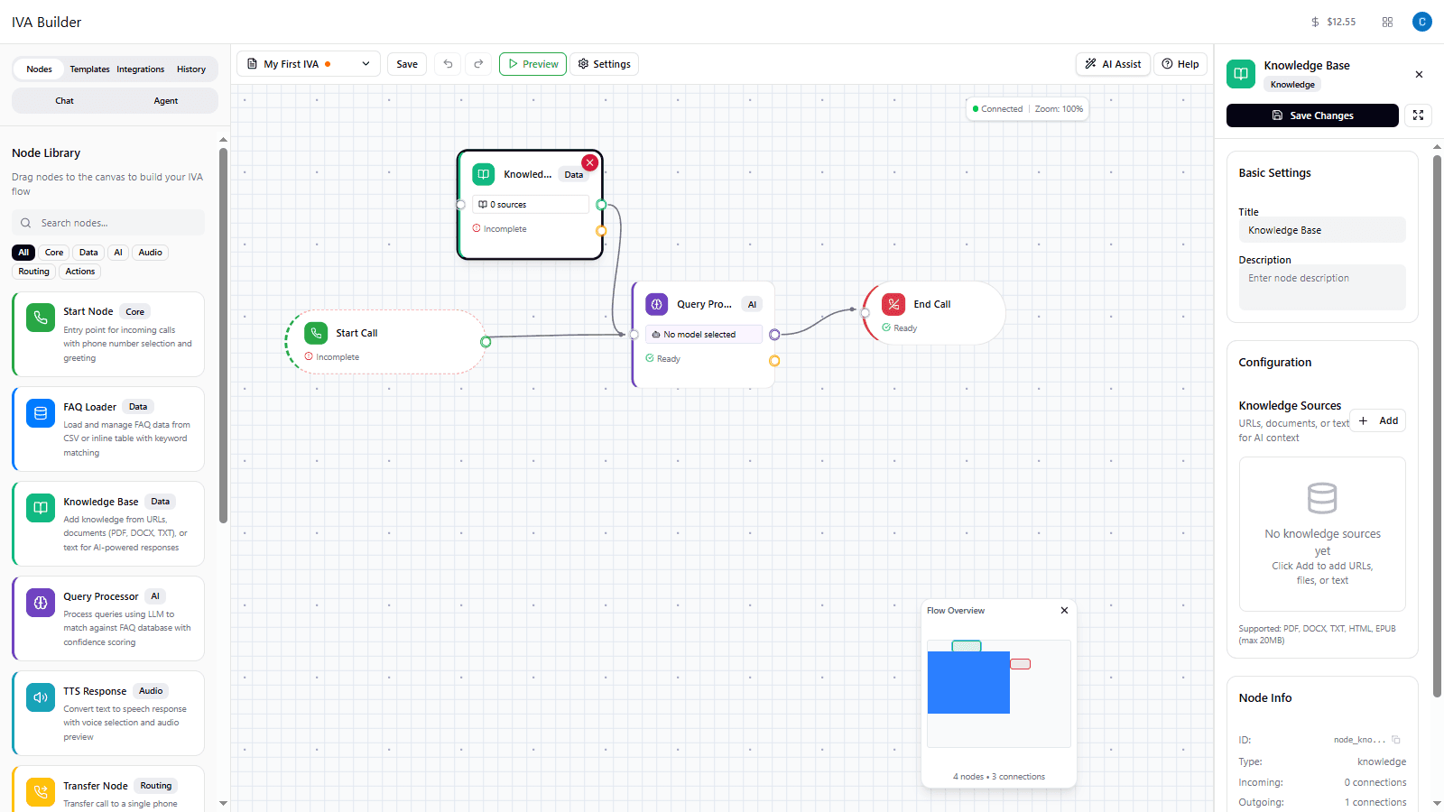Screen dimensions: 1444x812
Task: Switch to the Templates tab
Action: 89,69
